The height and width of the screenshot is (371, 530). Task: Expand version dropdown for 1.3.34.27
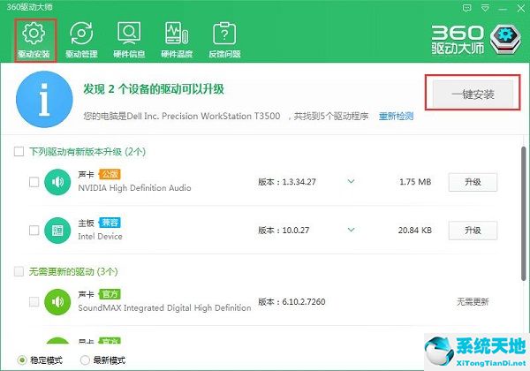pyautogui.click(x=352, y=182)
